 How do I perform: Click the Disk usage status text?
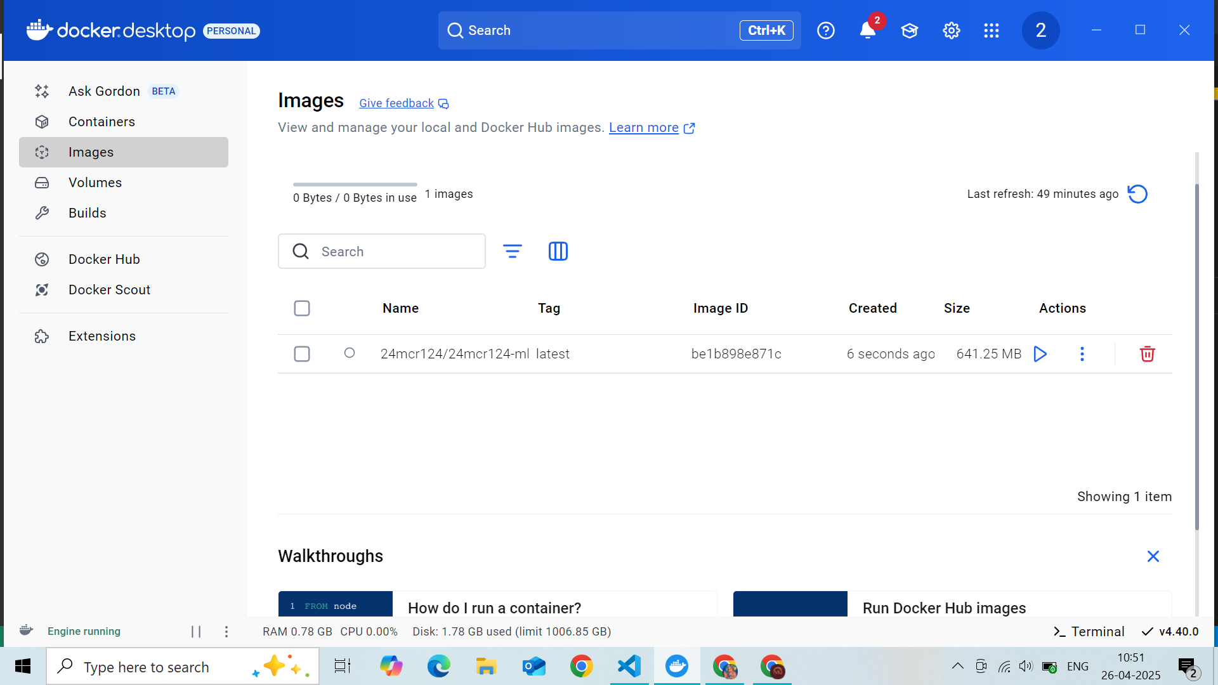[512, 632]
